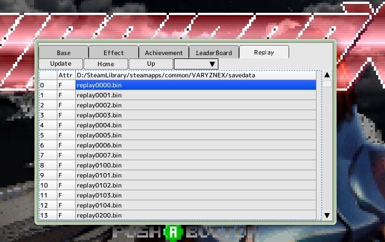The width and height of the screenshot is (385, 242).
Task: Select replay0005.bin
Action: (196, 135)
